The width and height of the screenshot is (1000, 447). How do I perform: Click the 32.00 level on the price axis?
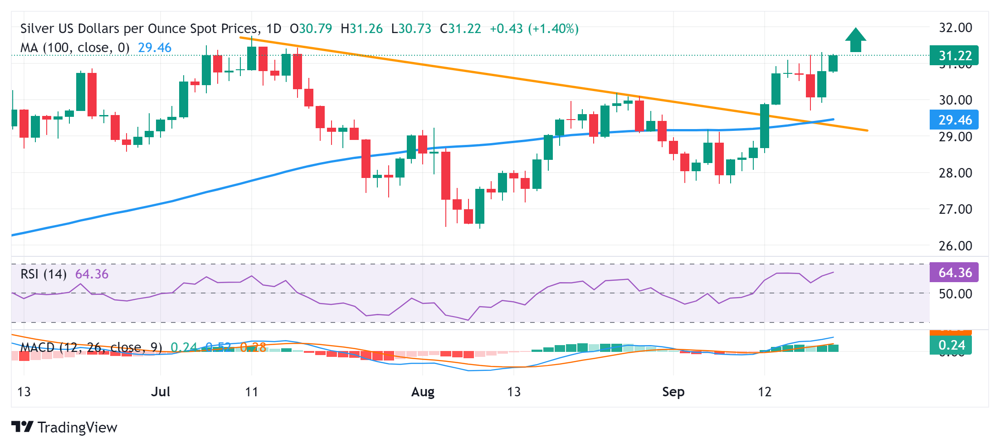[955, 28]
